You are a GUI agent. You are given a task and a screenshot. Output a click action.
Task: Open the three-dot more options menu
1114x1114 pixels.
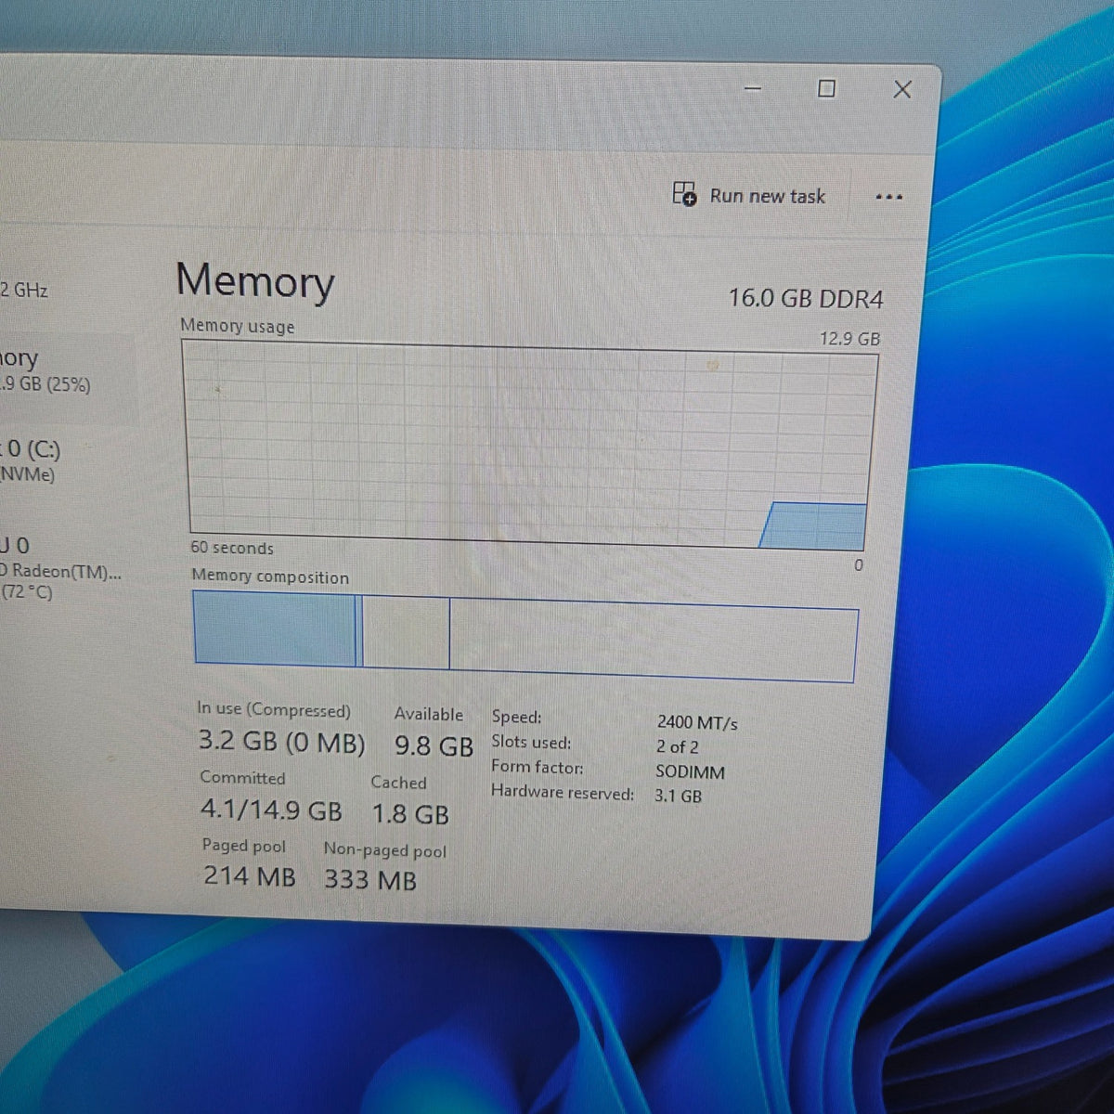point(889,197)
